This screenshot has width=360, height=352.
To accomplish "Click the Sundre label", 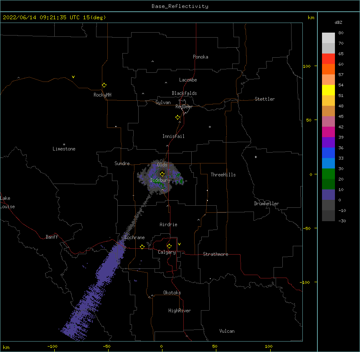I will [122, 163].
